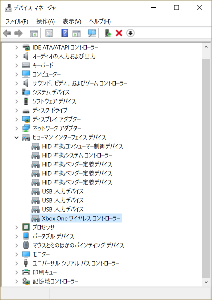This screenshot has height=300, width=212.
Task: Scan for hardware changes using toolbar icon
Action: coord(91,33)
